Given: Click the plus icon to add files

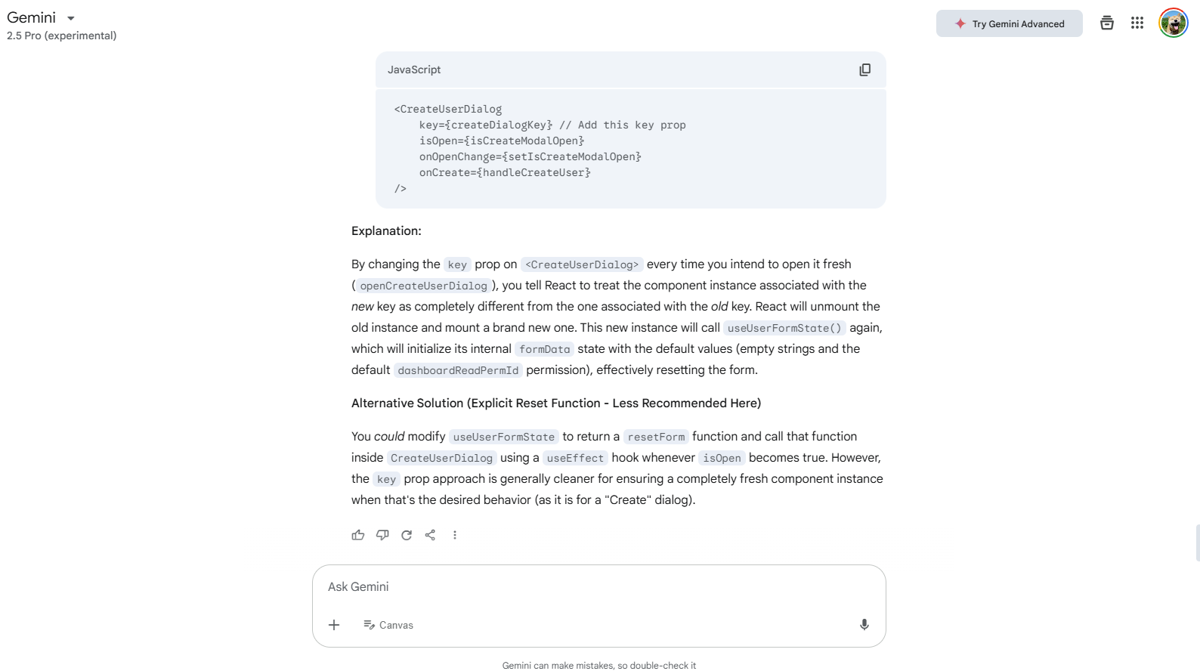Looking at the screenshot, I should 334,625.
